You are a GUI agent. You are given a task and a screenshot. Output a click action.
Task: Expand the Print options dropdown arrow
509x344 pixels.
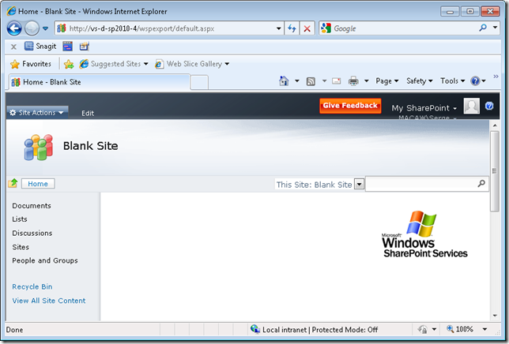tap(367, 81)
